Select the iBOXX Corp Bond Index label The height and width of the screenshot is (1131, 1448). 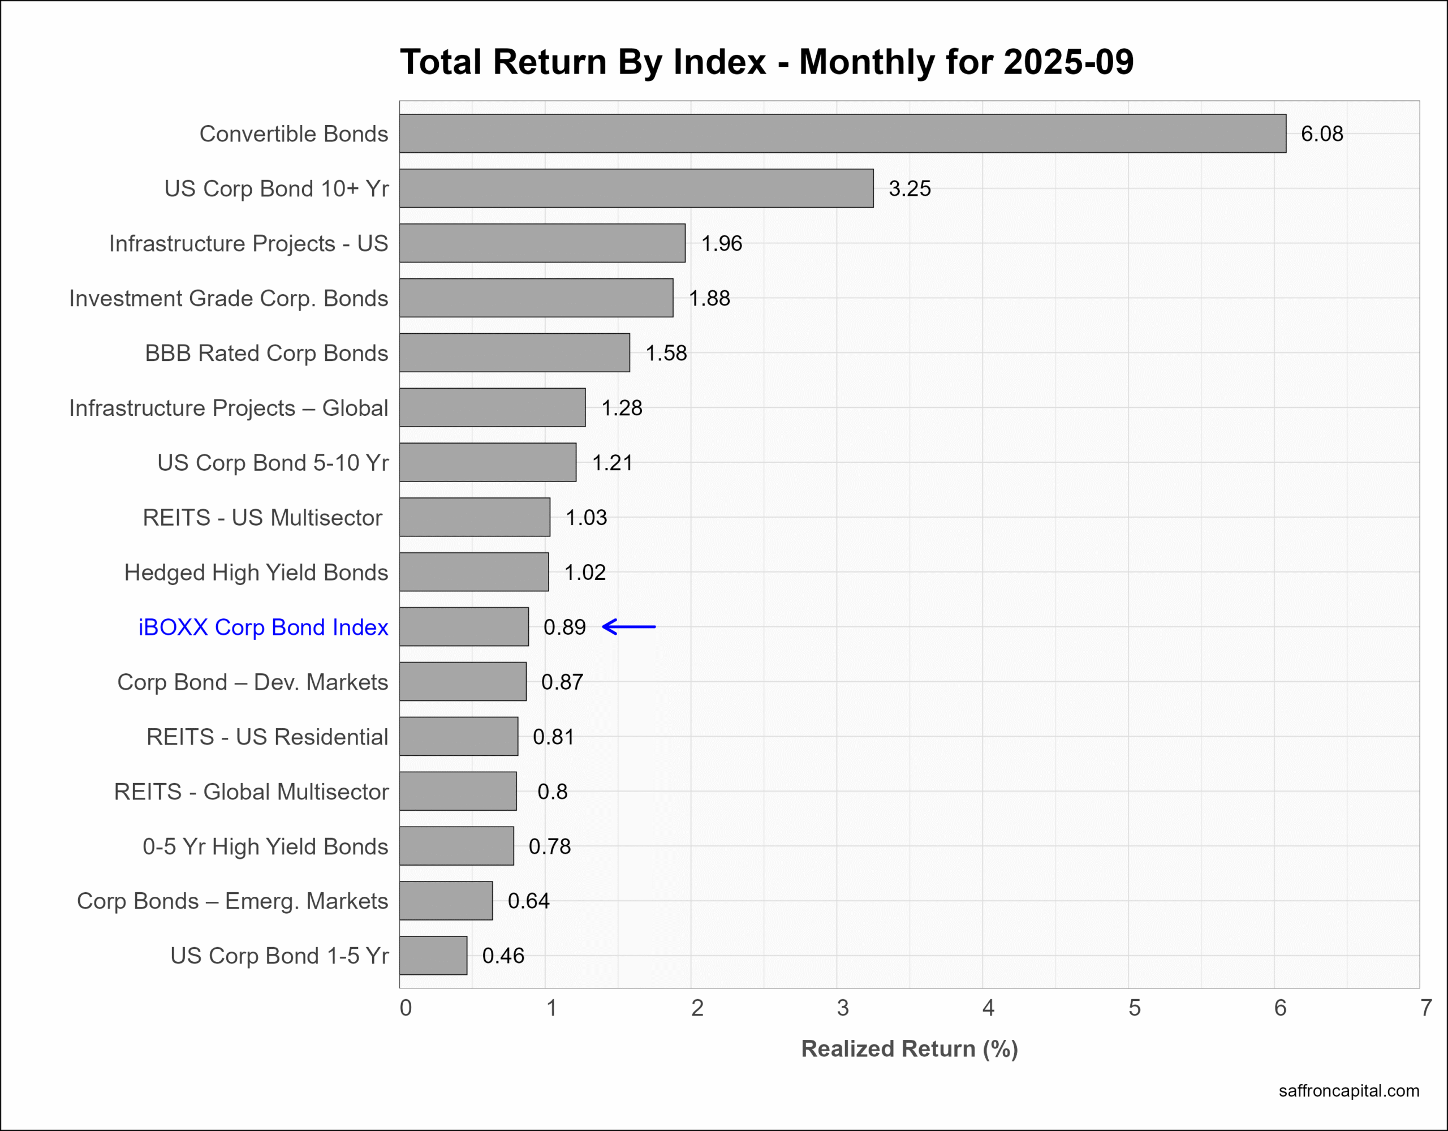263,627
